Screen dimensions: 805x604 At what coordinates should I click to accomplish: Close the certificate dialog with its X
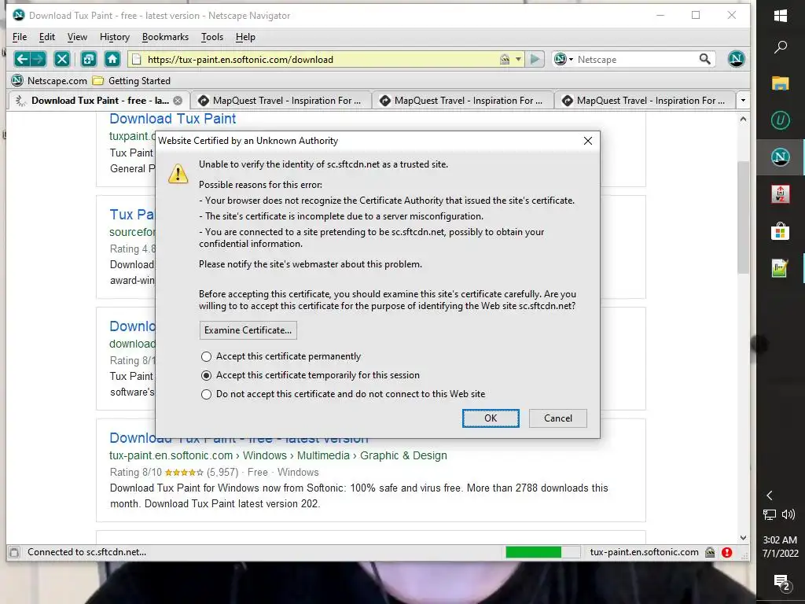[588, 141]
